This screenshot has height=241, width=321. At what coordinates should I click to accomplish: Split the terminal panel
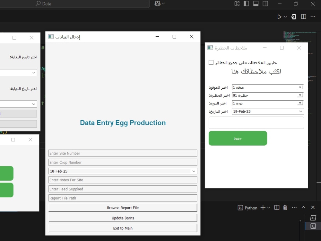(277, 208)
